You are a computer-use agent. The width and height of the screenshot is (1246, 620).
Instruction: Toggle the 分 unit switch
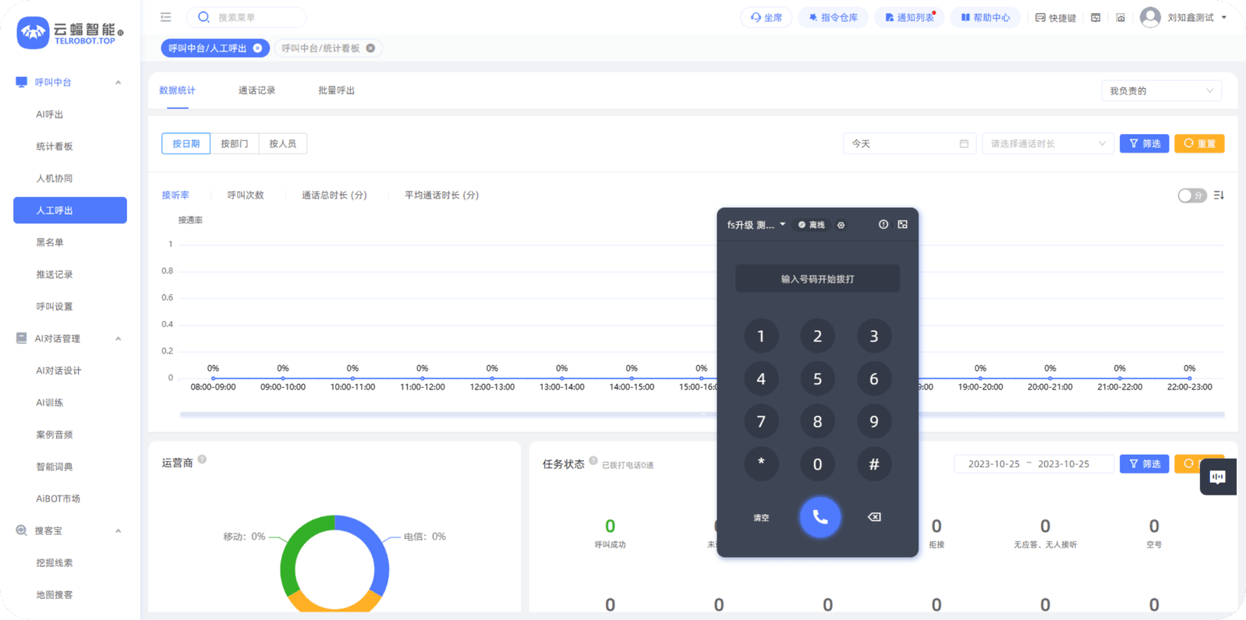1191,196
